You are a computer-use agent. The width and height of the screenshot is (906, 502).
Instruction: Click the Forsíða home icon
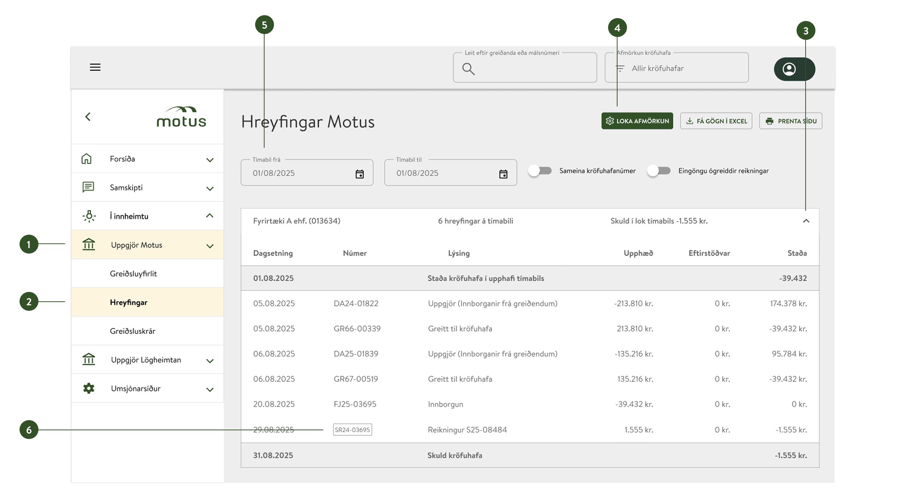pos(87,159)
